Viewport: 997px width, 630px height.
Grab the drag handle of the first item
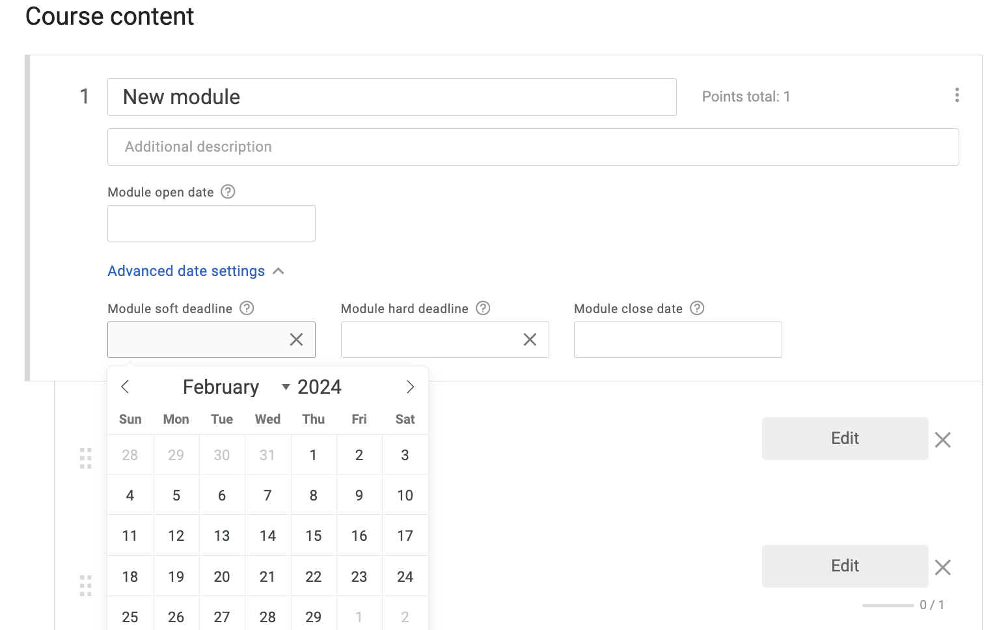85,458
